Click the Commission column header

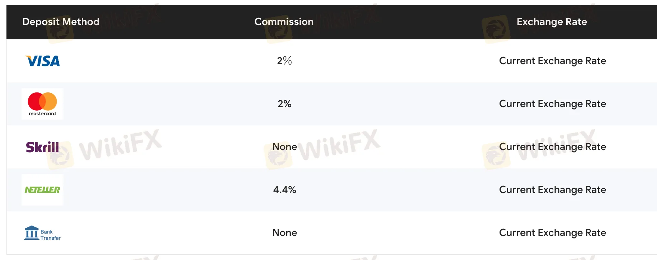284,22
